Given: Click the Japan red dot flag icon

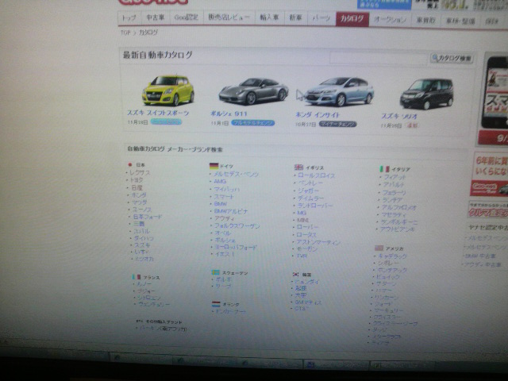Looking at the screenshot, I should point(130,164).
